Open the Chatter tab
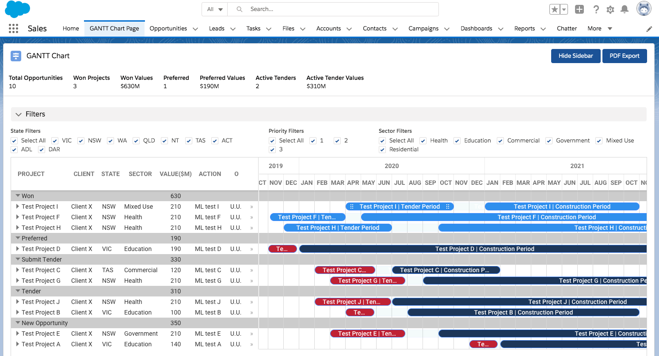Viewport: 659px width, 356px height. click(567, 29)
